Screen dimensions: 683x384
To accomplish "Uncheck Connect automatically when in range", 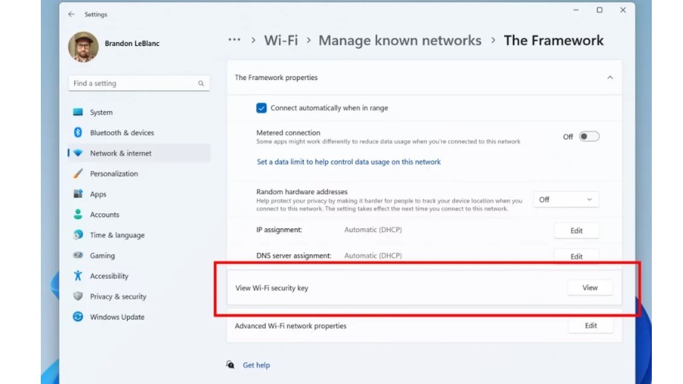I will [x=261, y=108].
